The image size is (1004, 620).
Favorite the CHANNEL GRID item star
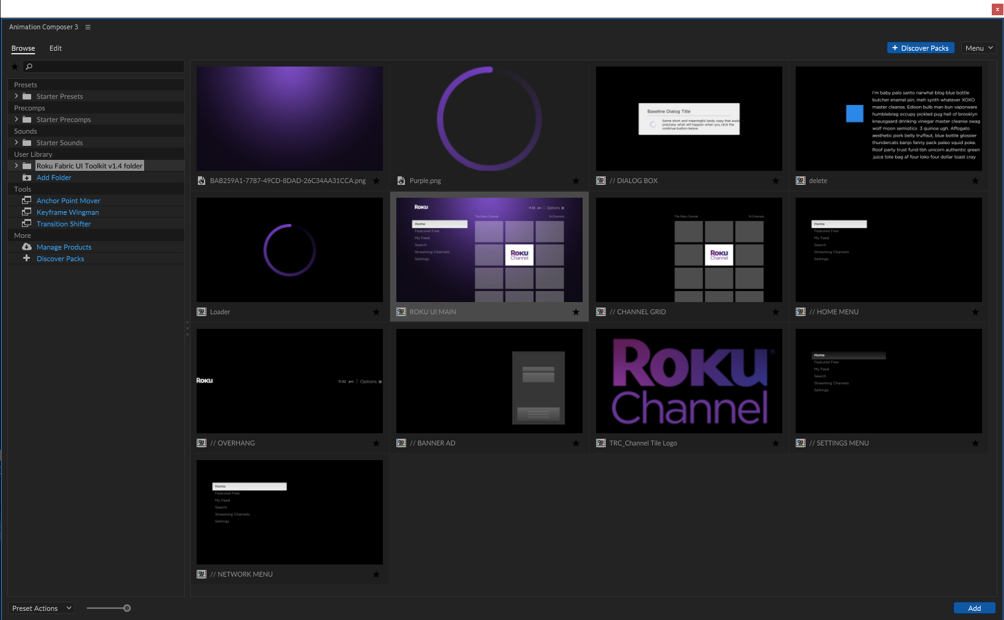coord(776,312)
